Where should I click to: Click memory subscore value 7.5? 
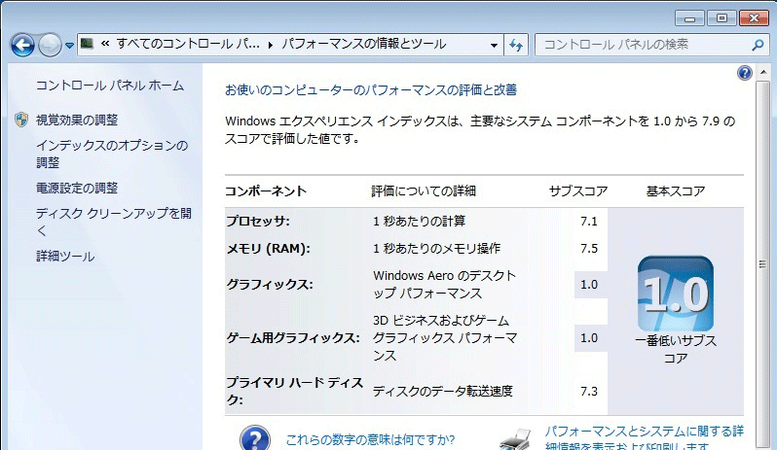click(589, 248)
